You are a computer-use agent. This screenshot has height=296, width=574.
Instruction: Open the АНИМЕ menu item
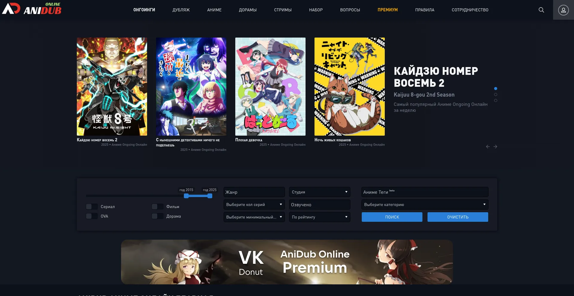(x=214, y=10)
